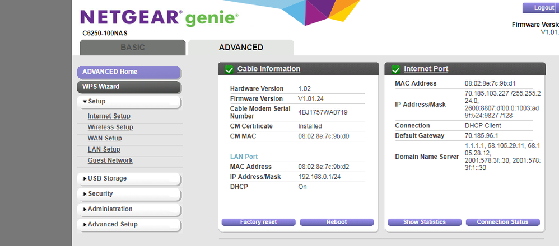Click the green checkmark icon beside Cable Information

click(229, 69)
